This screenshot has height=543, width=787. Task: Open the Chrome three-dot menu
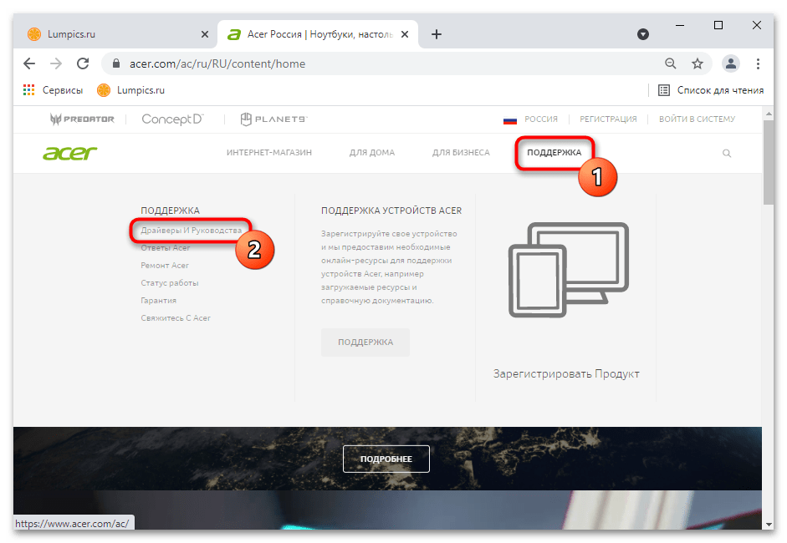point(758,63)
